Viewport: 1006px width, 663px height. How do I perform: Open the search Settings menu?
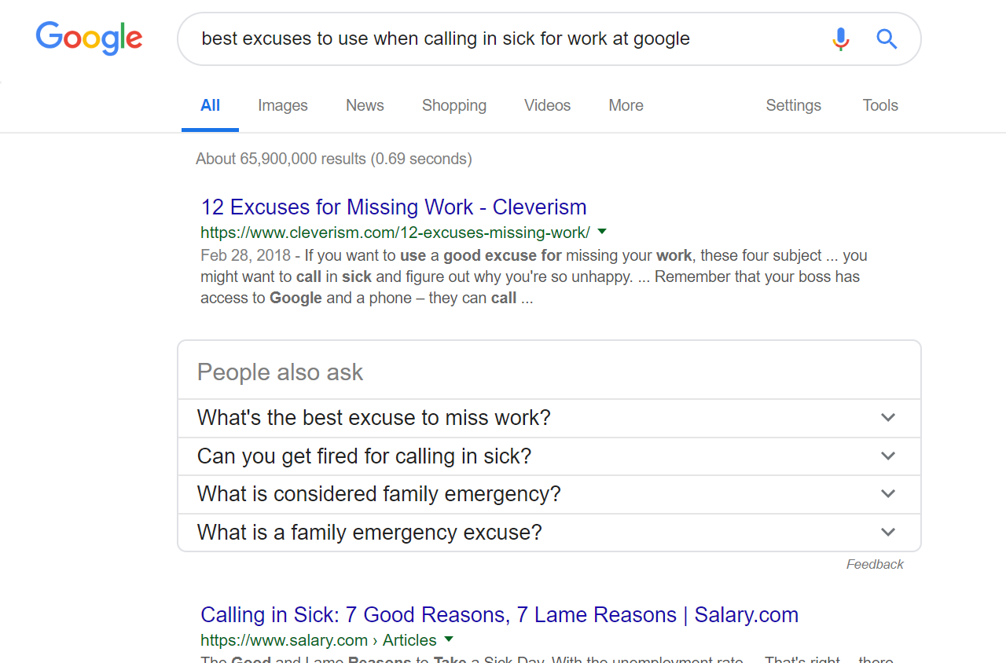(x=793, y=105)
